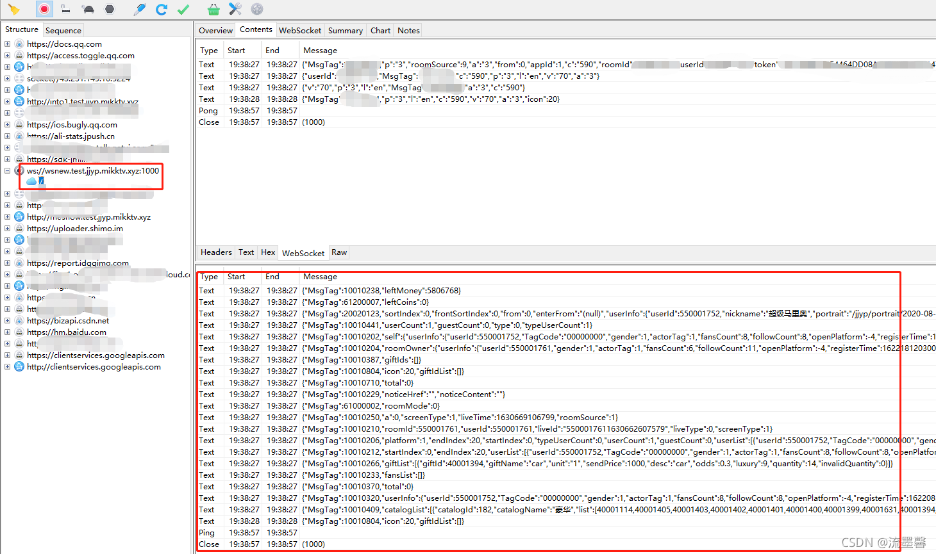
Task: Select the cloud "/" request under ws host
Action: 36,181
